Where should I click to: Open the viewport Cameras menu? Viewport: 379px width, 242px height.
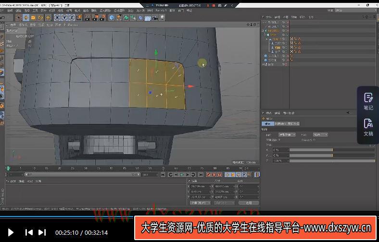point(23,25)
